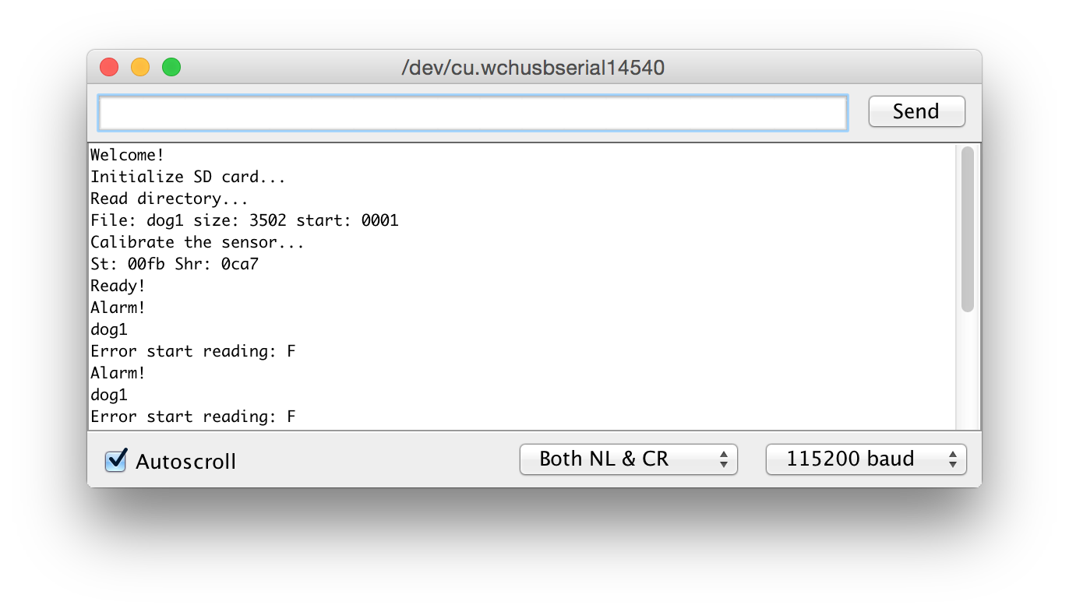This screenshot has width=1069, height=612.
Task: Click the 'St: 00fb Shr: 0ca7' line
Action: point(175,264)
